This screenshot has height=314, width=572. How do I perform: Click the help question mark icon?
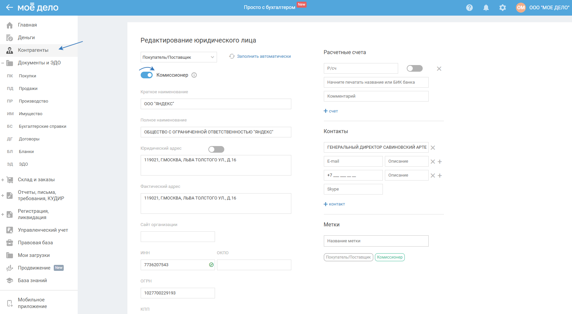(469, 8)
